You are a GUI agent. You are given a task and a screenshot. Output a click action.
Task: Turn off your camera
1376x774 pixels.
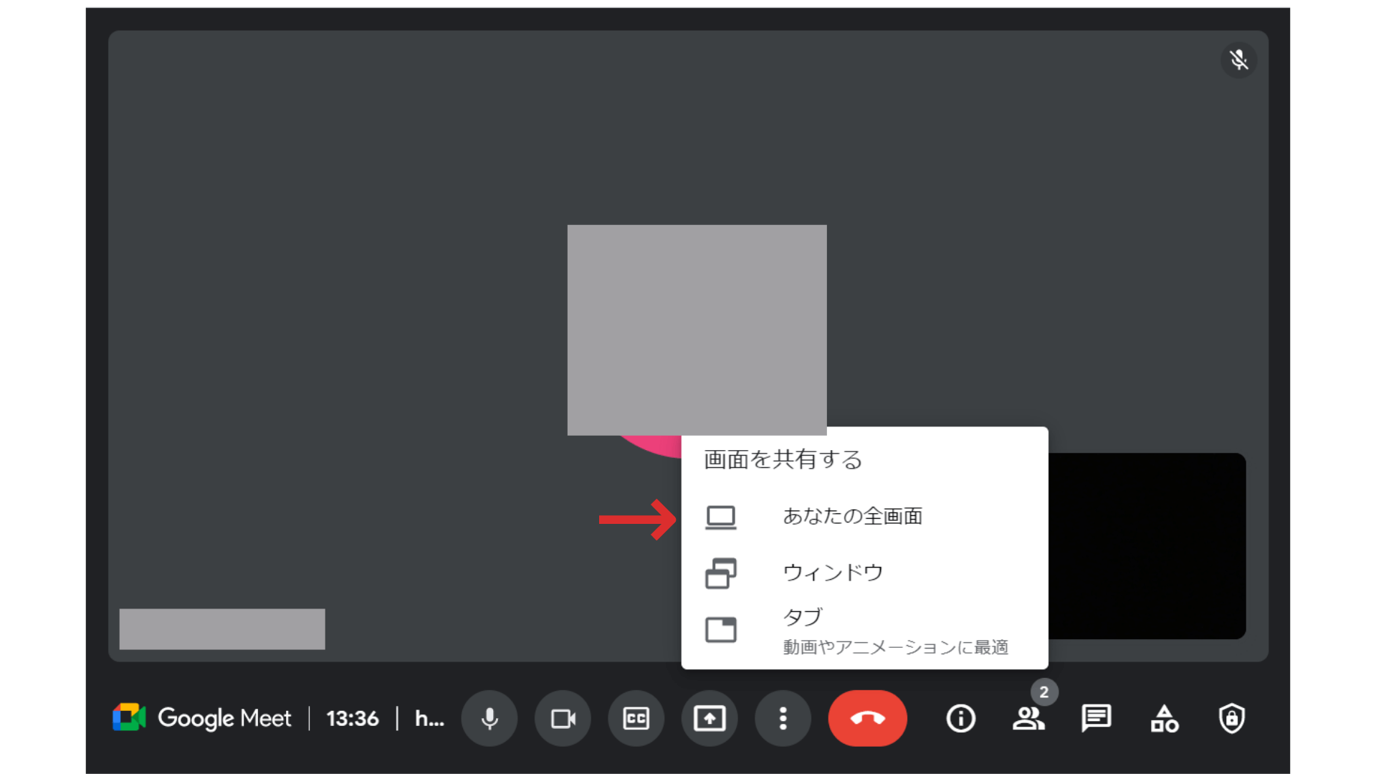[563, 718]
